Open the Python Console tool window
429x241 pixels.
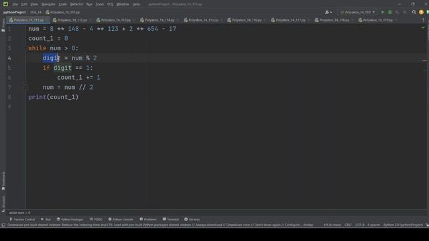coord(121,220)
